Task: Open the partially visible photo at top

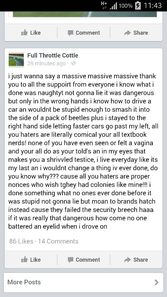Action: (85, 14)
